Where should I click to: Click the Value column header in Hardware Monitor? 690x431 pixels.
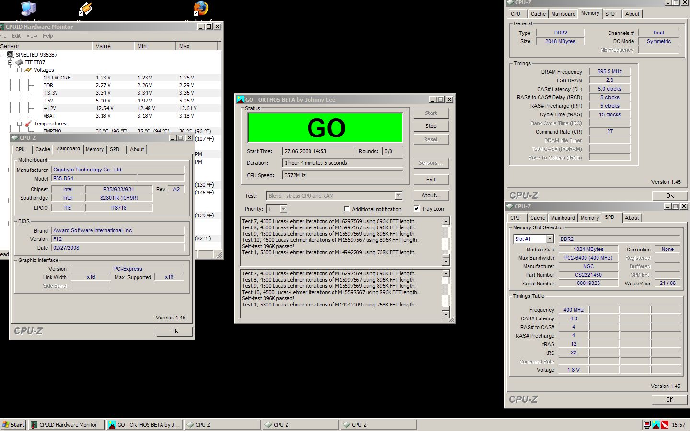click(x=113, y=46)
